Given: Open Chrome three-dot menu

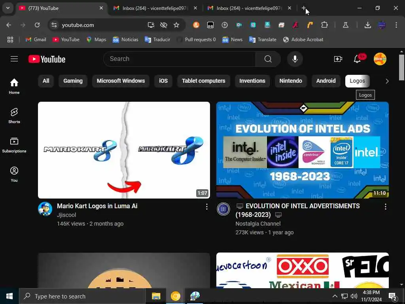Looking at the screenshot, I should coord(396,25).
